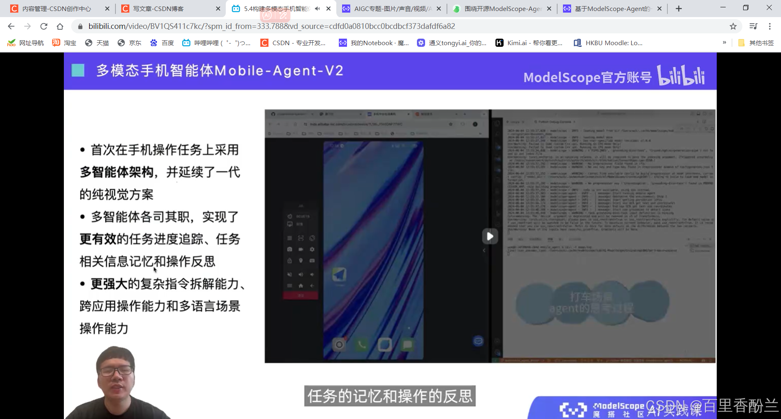
Task: Open 我的Notebook · 魔 bookmark
Action: tap(374, 43)
